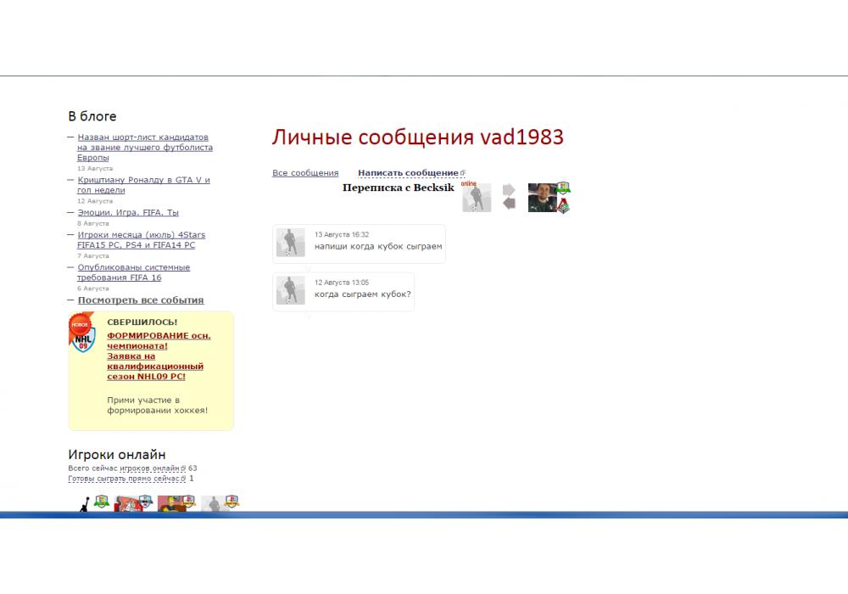The width and height of the screenshot is (848, 594).
Task: Click sender avatar in the 13 Августа message
Action: (290, 242)
